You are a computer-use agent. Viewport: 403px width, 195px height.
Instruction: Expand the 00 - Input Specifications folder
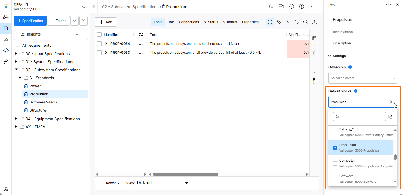pos(16,54)
